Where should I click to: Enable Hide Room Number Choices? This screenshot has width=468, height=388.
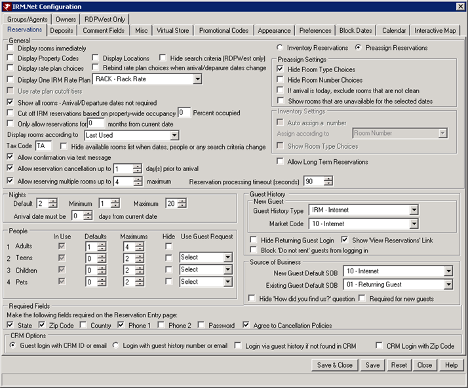280,79
